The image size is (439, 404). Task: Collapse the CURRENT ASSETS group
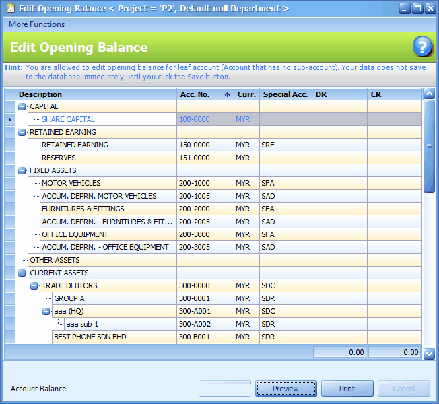click(x=22, y=273)
